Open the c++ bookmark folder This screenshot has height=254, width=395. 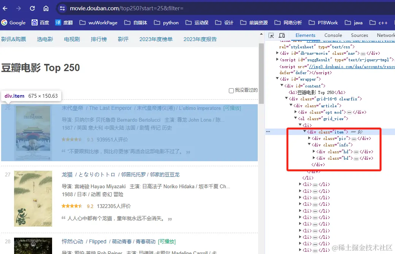tap(378, 23)
